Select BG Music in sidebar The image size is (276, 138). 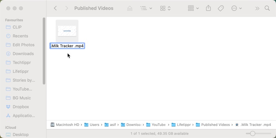[x=18, y=98]
